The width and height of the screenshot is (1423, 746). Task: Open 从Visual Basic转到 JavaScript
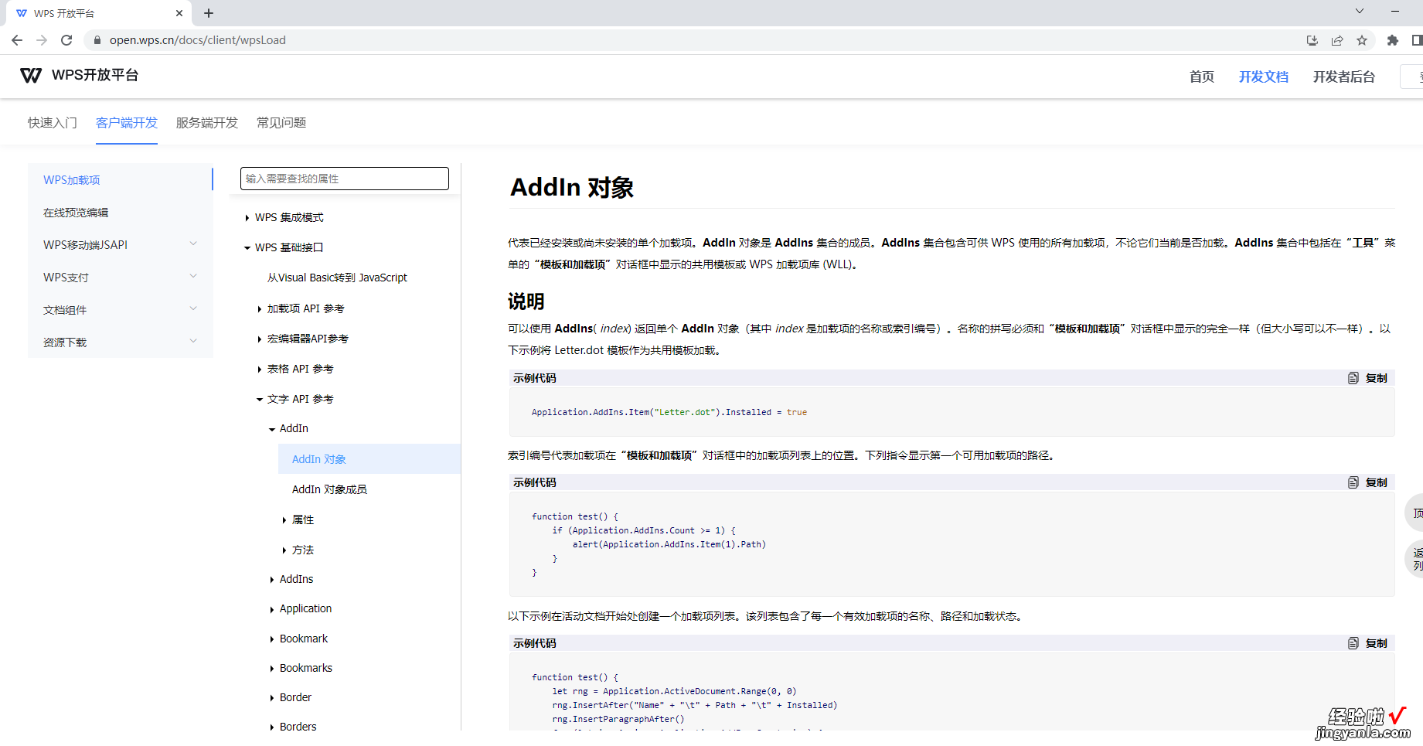pos(337,278)
